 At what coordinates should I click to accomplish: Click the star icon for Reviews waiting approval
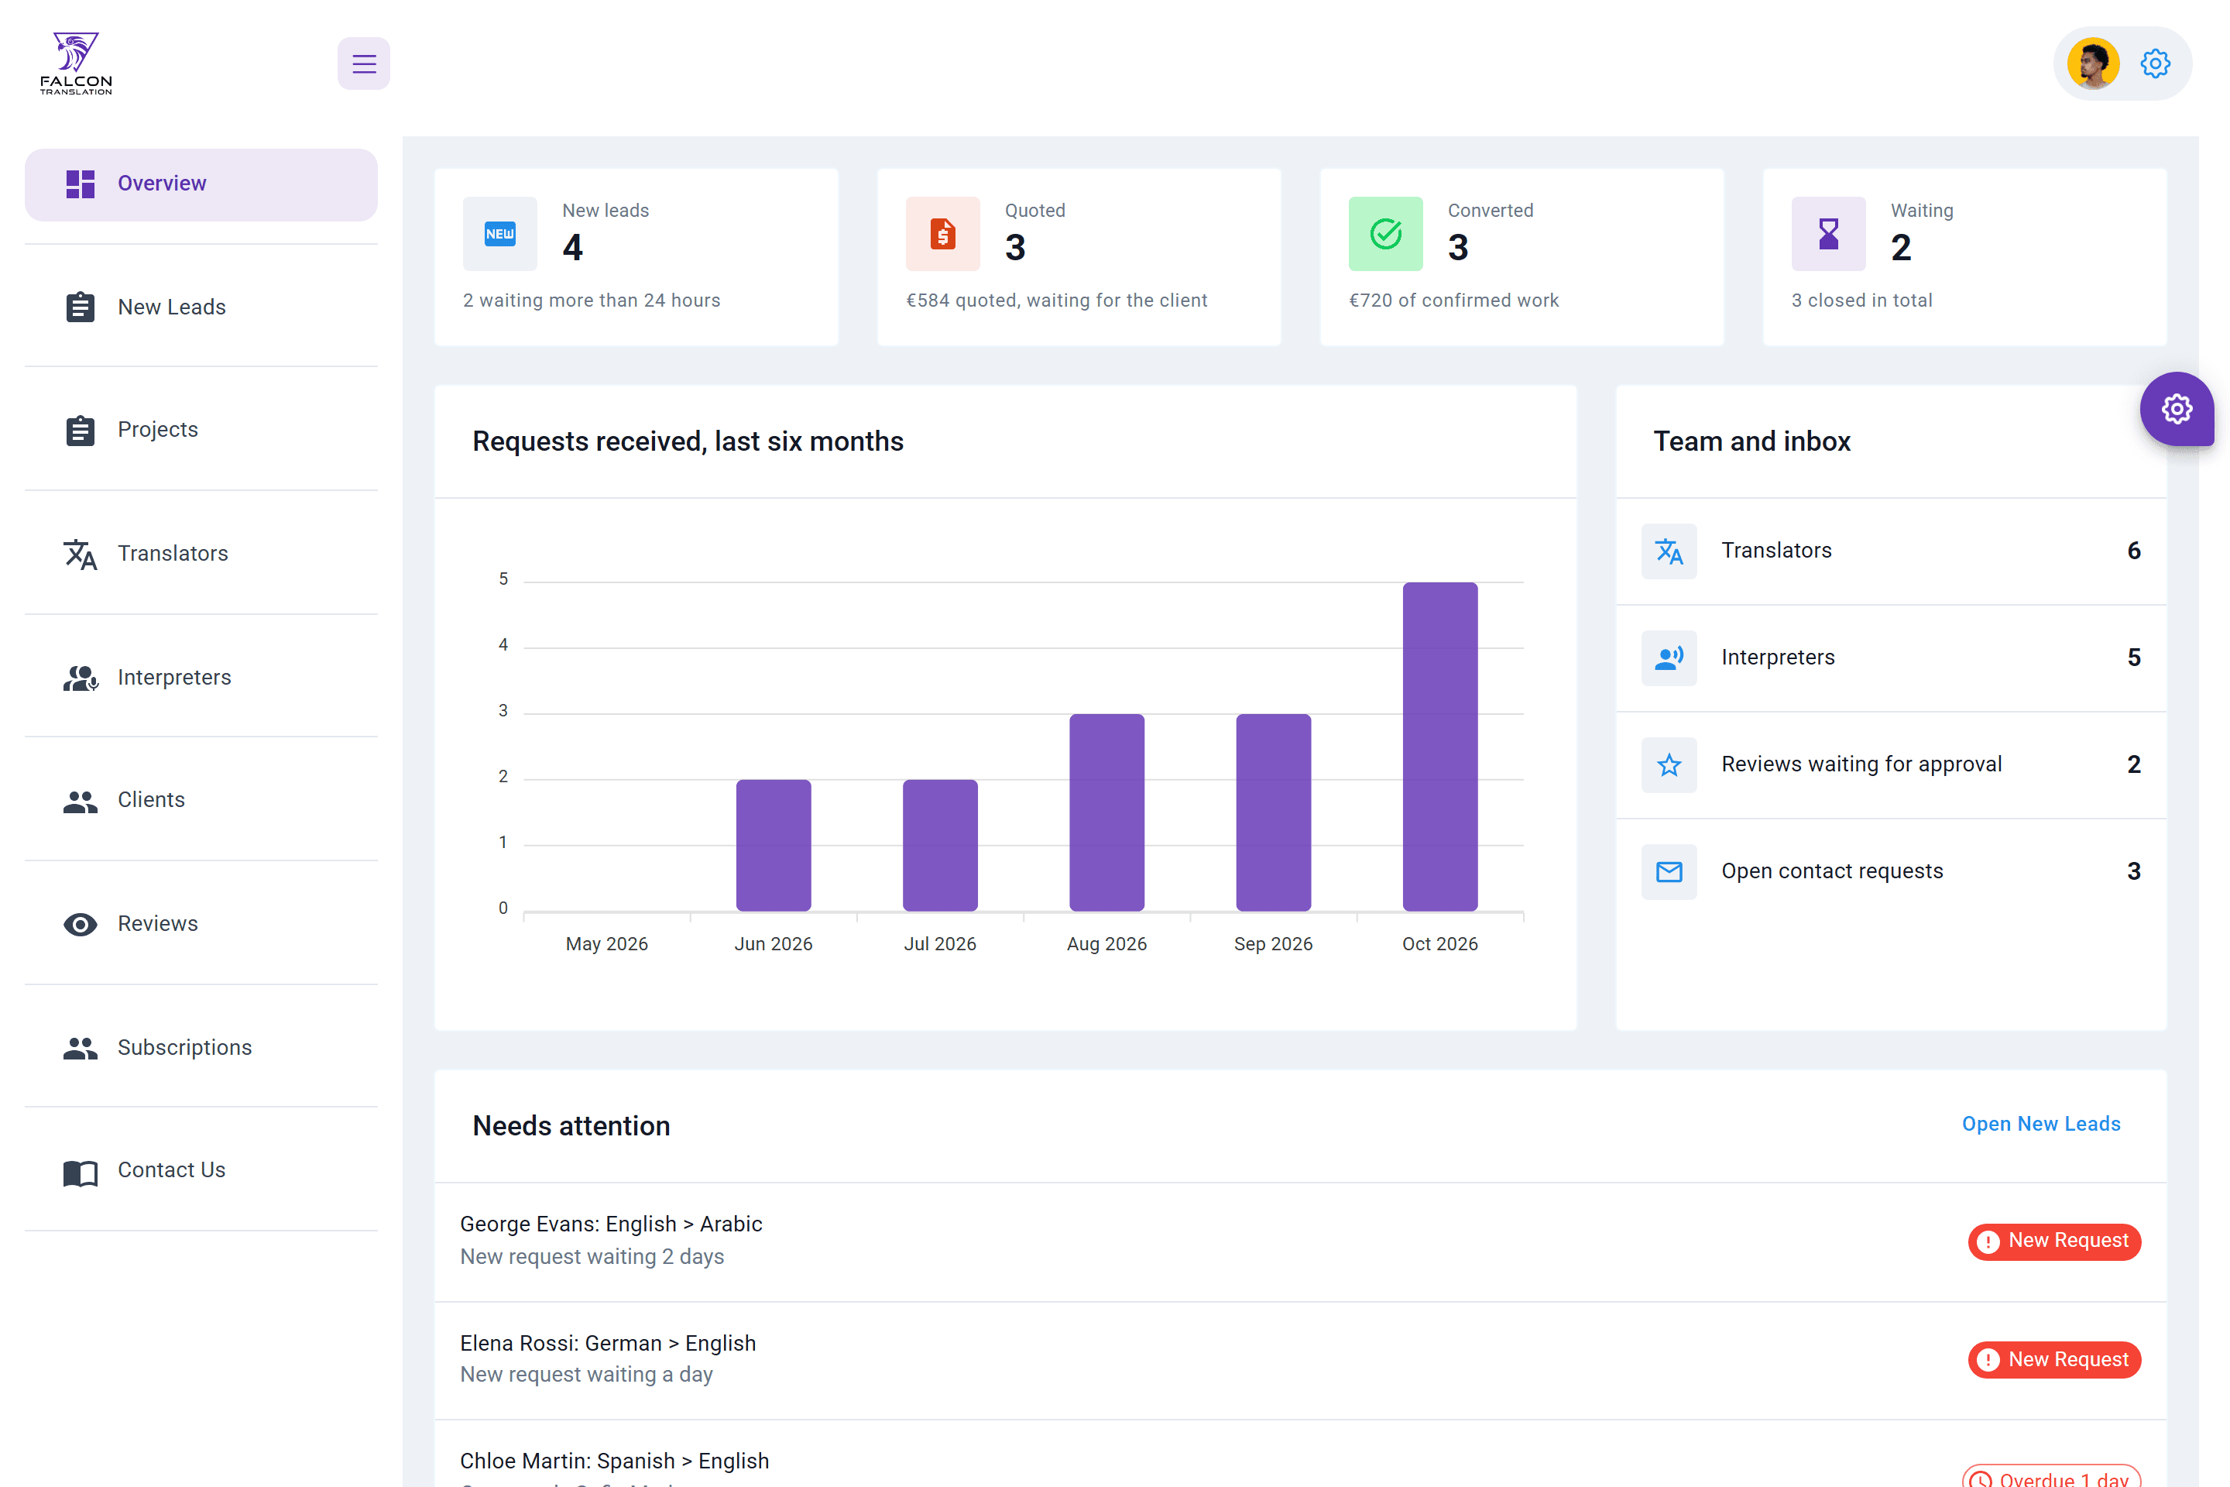1669,764
